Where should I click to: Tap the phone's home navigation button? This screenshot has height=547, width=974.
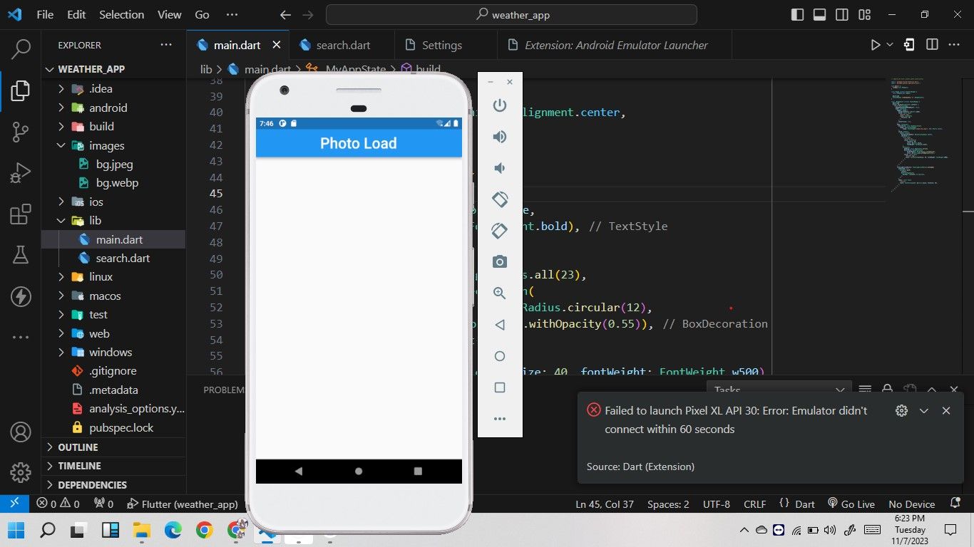pos(359,471)
